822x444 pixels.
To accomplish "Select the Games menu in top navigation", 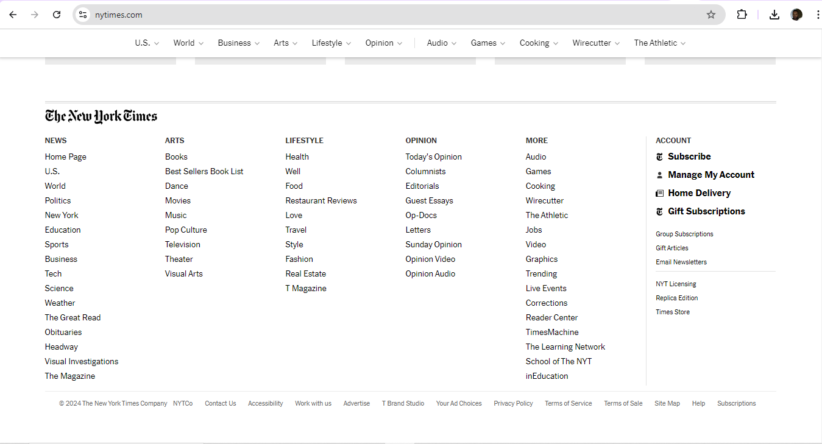I will click(487, 43).
